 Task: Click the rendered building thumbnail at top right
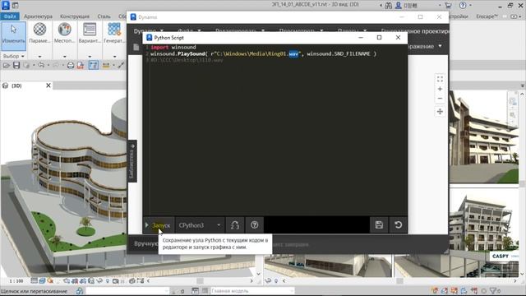(483, 137)
